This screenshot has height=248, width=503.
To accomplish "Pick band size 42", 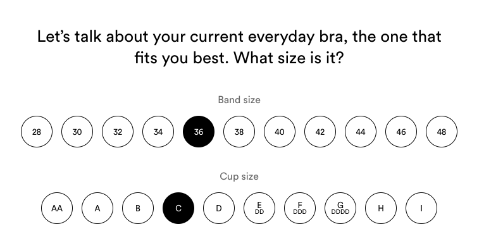I will 320,132.
